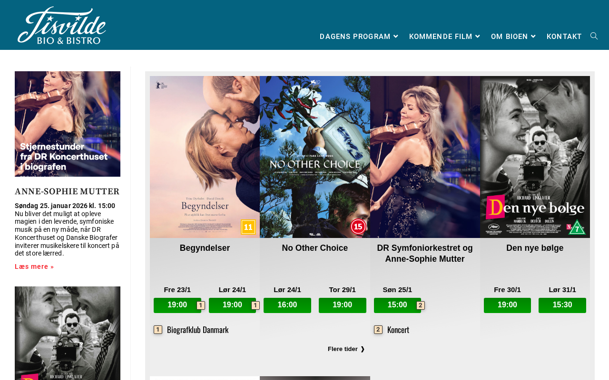Screen dimensions: 609x380
Task: Open the Den nye bølge movie title
Action: point(535,248)
